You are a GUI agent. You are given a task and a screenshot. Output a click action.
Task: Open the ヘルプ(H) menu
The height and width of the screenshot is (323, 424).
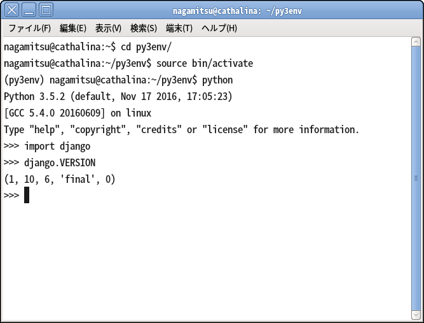click(x=219, y=28)
